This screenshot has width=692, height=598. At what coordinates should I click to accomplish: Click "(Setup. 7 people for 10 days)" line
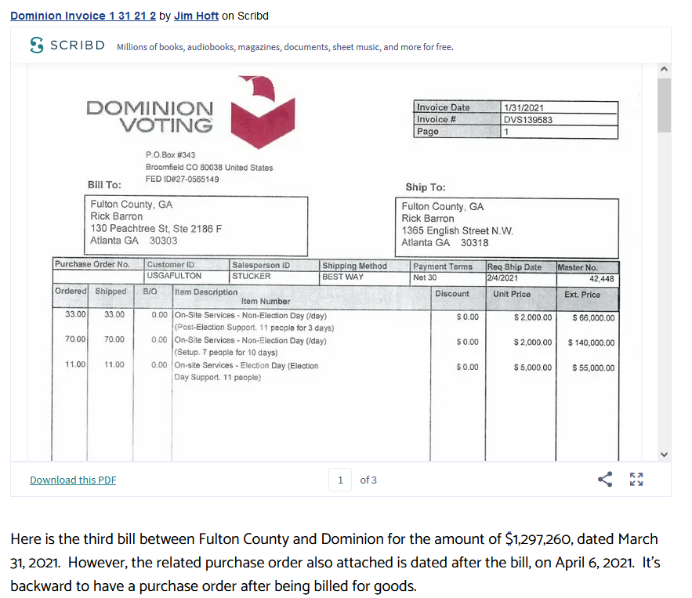click(226, 353)
